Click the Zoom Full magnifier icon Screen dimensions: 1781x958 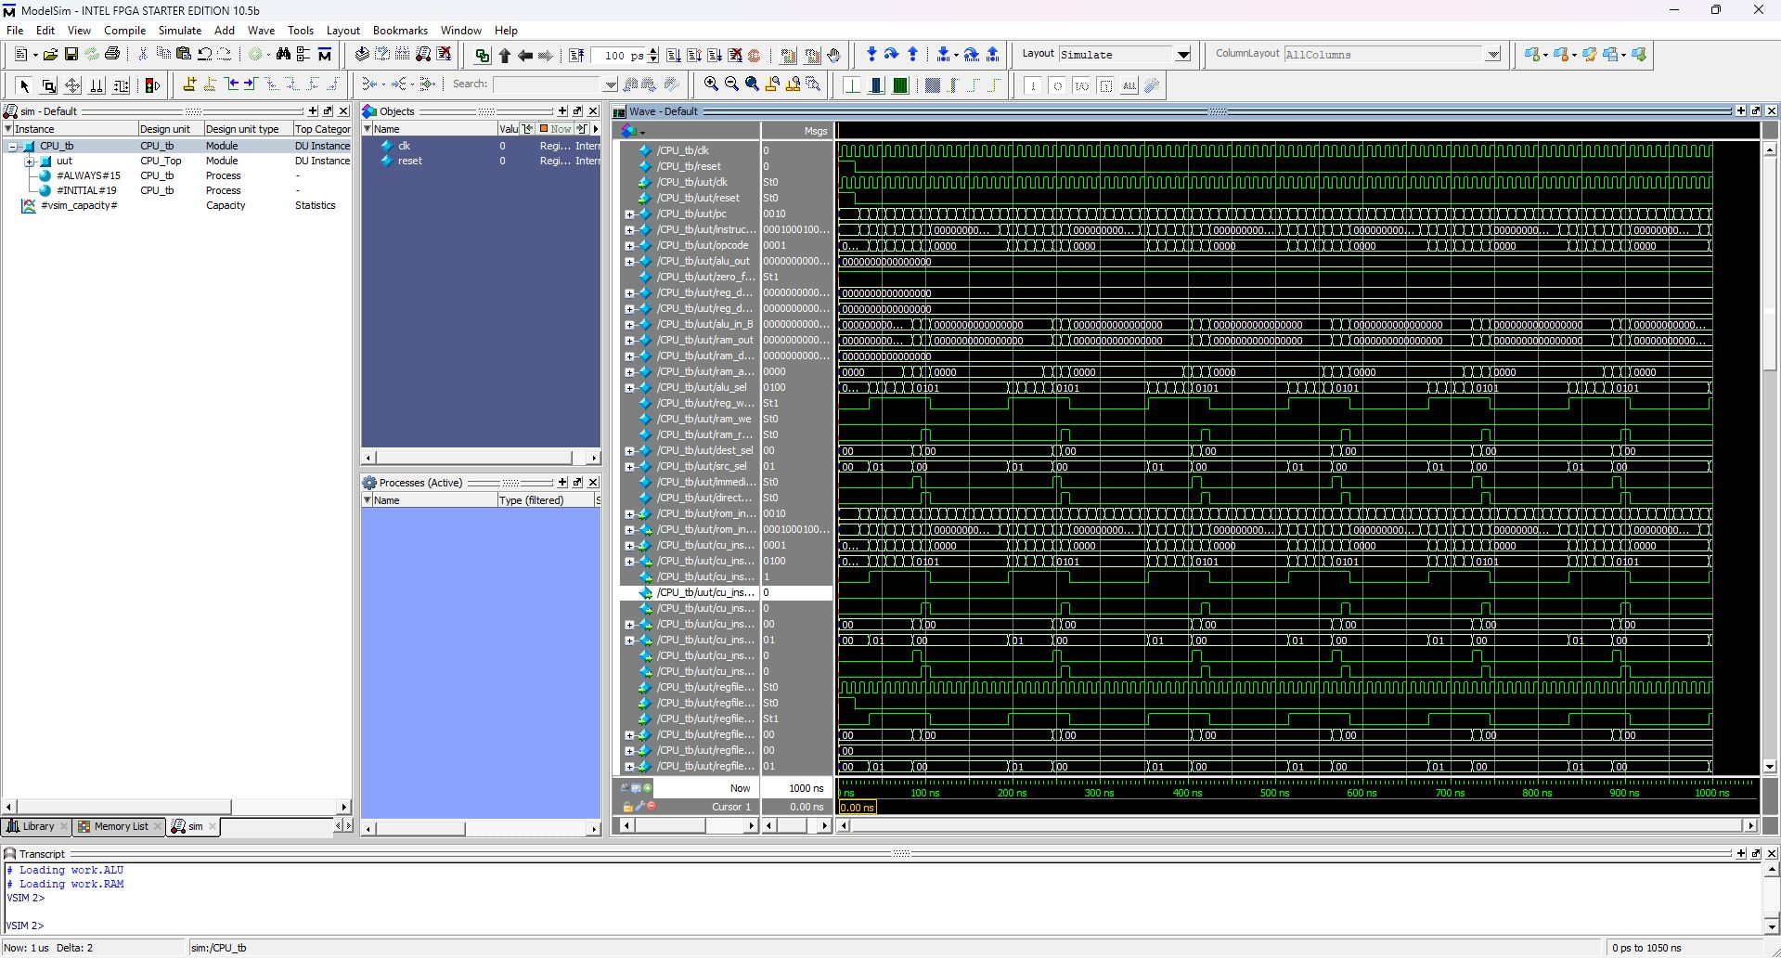coord(752,84)
